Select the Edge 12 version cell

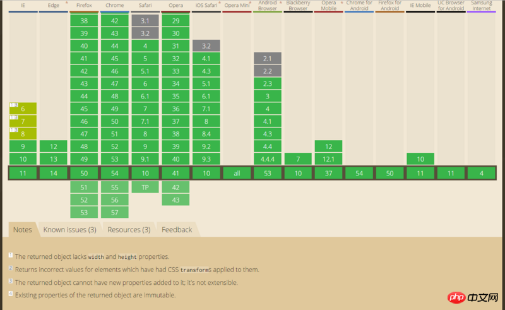(x=54, y=146)
